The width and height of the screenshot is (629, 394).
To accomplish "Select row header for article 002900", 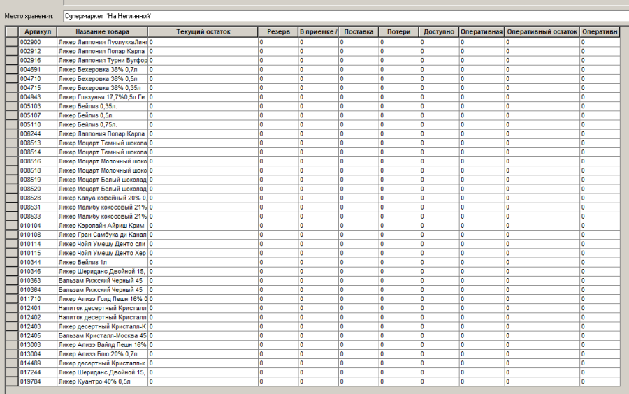I will coord(12,42).
